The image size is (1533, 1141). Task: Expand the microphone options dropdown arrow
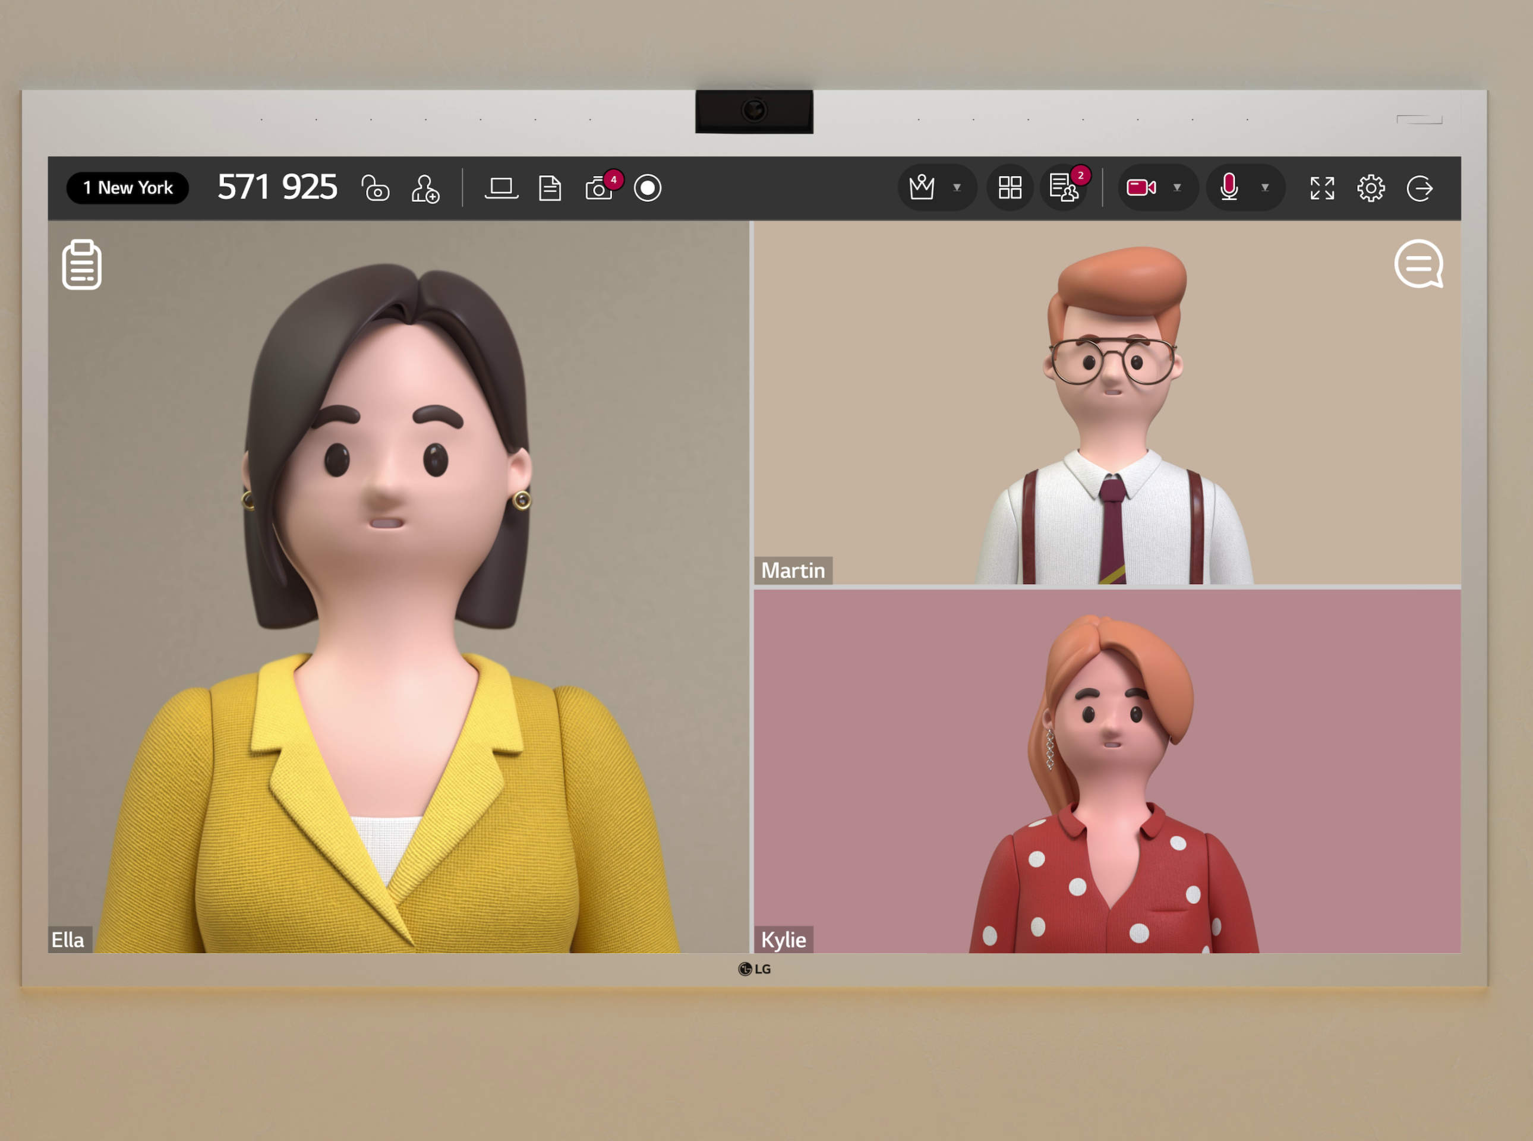point(1265,187)
